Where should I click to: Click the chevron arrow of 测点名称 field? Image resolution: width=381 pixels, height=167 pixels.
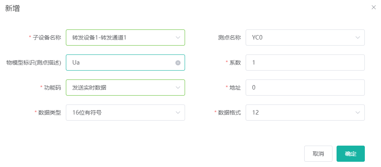point(358,38)
